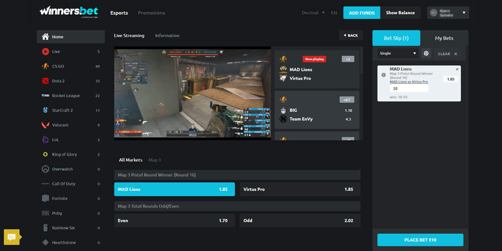This screenshot has width=502, height=251.
Task: Select the Map 3 markets tab
Action: click(155, 160)
